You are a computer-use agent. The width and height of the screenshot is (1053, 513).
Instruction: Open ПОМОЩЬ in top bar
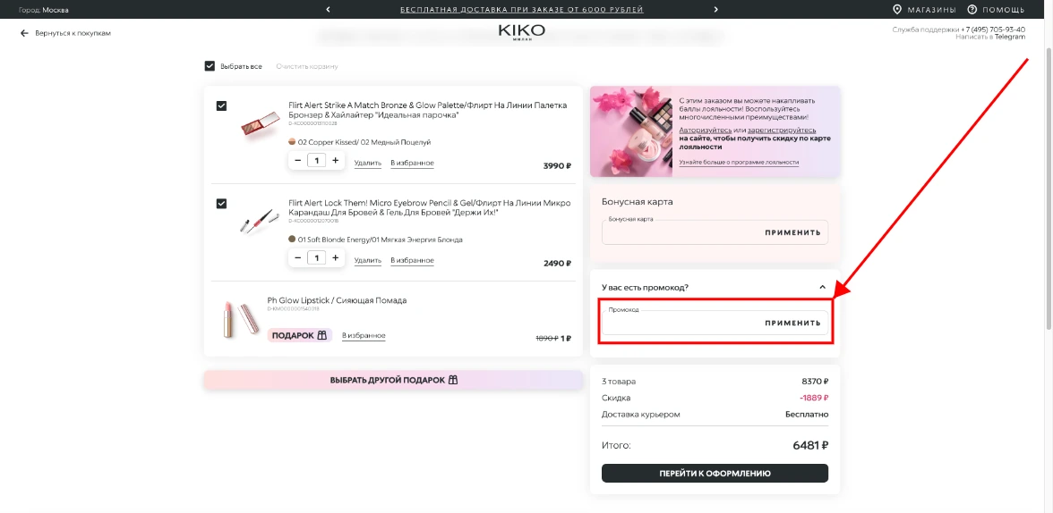pyautogui.click(x=1003, y=10)
